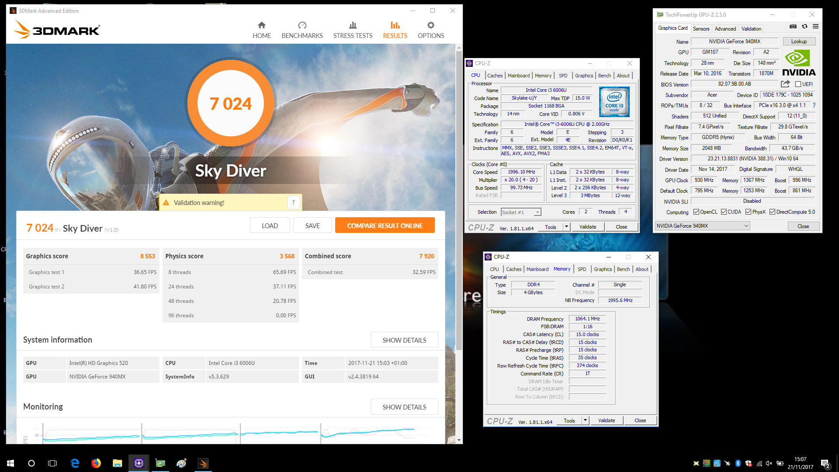Select the SPD tab in upper CPU-Z

pyautogui.click(x=563, y=76)
